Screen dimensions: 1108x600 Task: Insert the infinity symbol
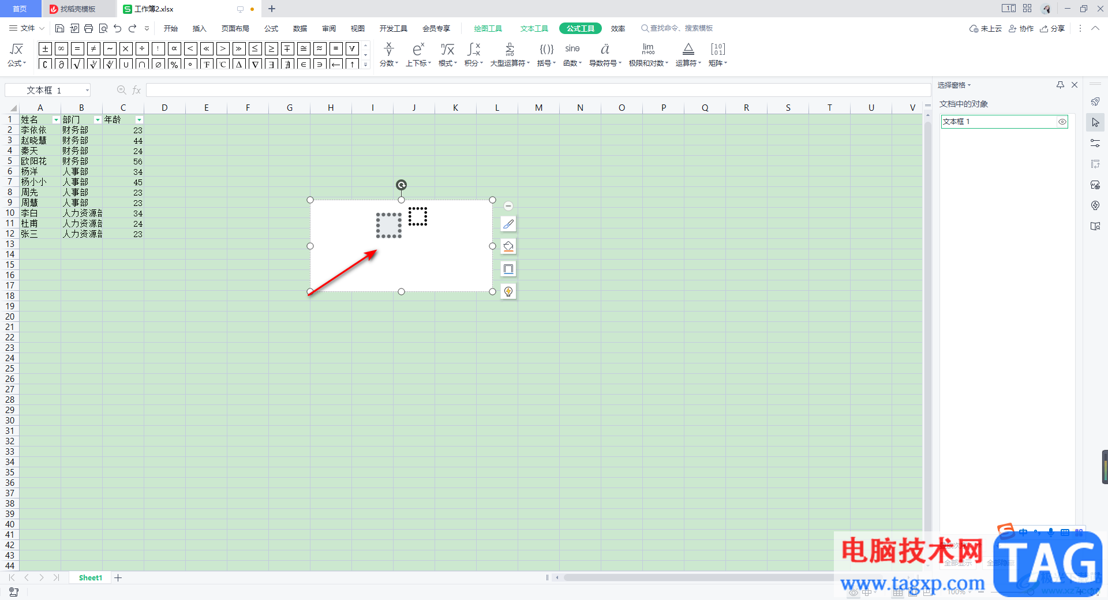61,48
